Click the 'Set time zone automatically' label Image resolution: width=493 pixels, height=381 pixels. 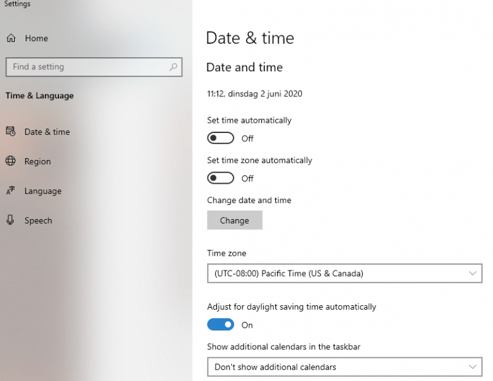(x=260, y=160)
